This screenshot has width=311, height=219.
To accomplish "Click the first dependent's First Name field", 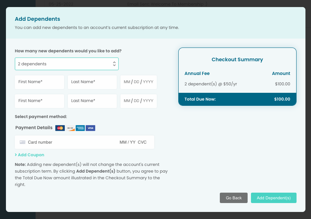I will point(39,82).
